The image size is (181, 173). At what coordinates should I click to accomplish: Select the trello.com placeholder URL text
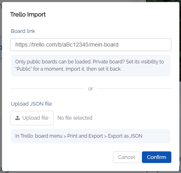pyautogui.click(x=67, y=45)
